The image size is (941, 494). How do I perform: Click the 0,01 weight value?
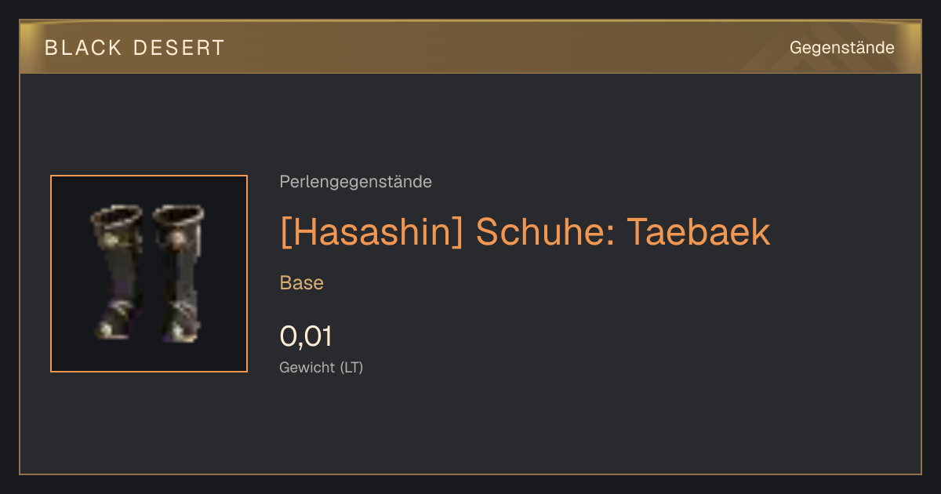[x=306, y=336]
